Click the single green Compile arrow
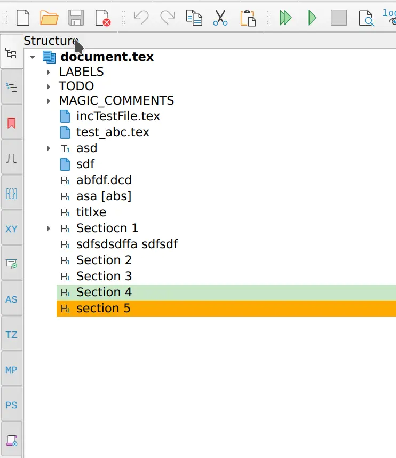The image size is (396, 458). 312,18
